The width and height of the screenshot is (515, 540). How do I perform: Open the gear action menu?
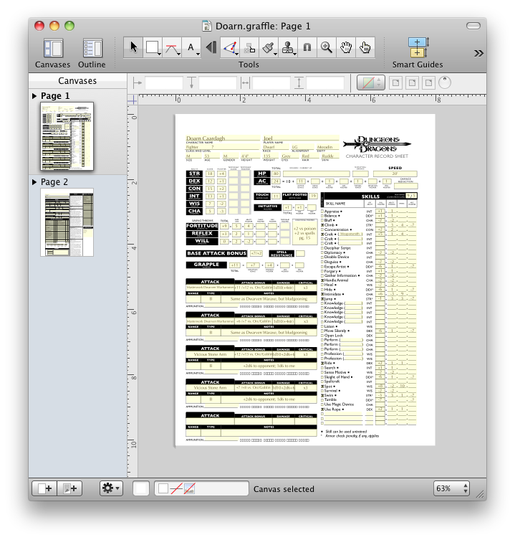coord(111,488)
